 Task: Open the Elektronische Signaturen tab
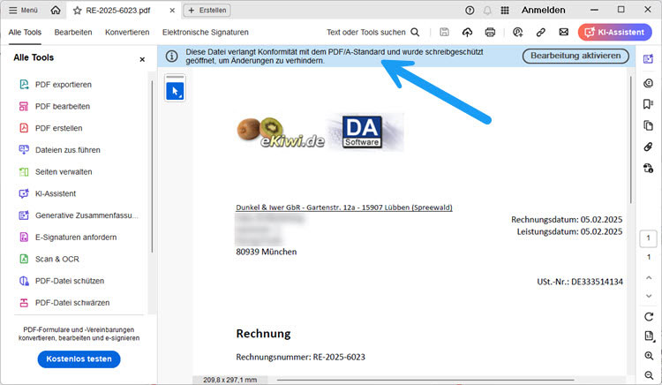point(205,33)
